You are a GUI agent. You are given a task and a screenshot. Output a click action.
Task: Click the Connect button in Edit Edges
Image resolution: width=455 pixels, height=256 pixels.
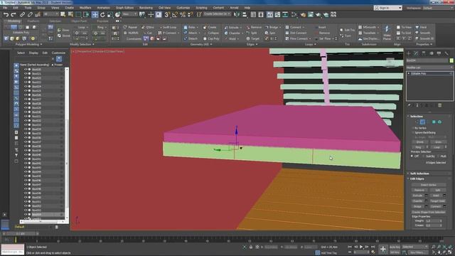pos(435,206)
